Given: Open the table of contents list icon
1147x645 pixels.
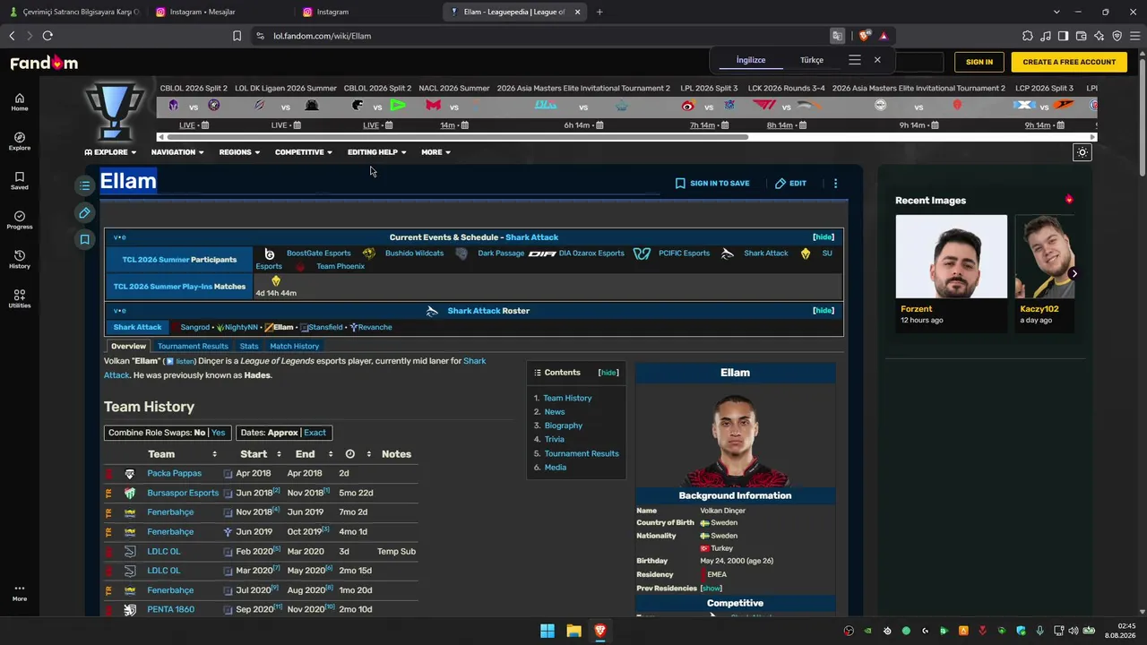Looking at the screenshot, I should pyautogui.click(x=84, y=185).
